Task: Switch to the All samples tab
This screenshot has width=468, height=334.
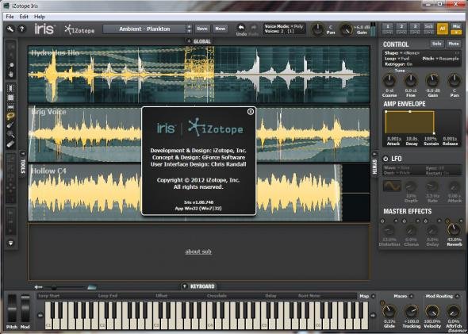Action: [x=443, y=29]
